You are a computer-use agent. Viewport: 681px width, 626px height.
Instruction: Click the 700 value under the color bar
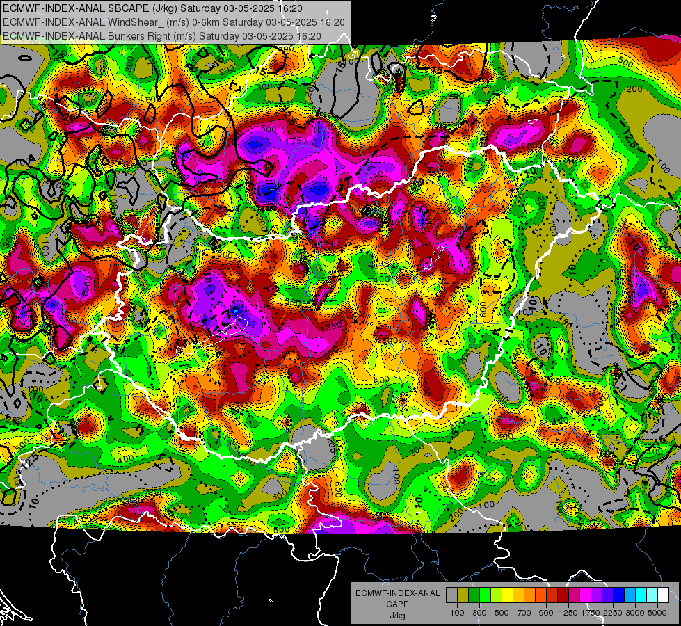[x=524, y=613]
